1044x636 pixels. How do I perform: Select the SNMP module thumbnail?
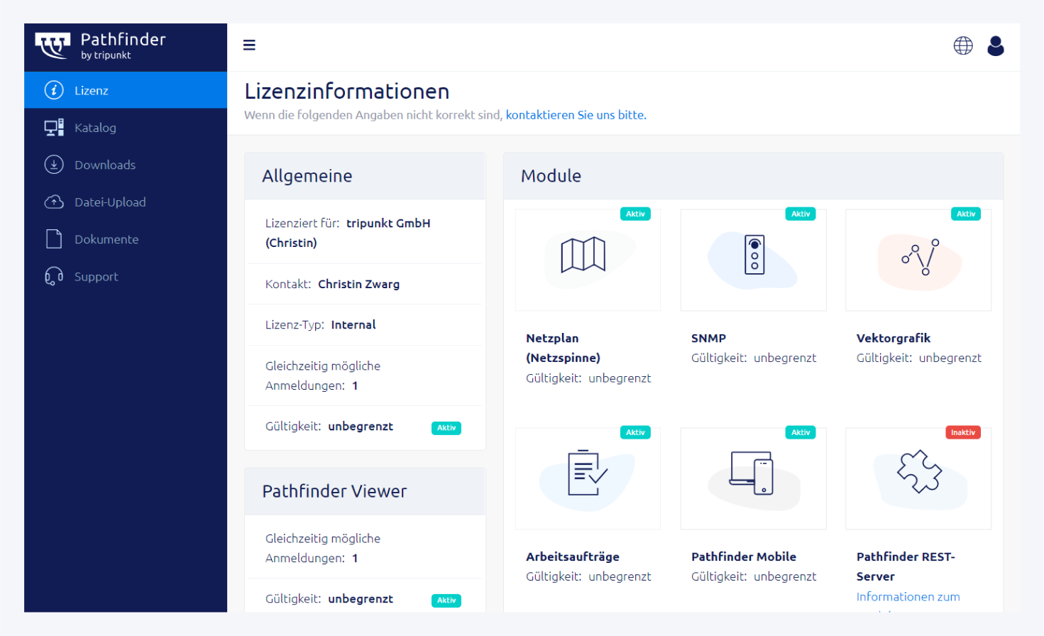[x=753, y=260]
